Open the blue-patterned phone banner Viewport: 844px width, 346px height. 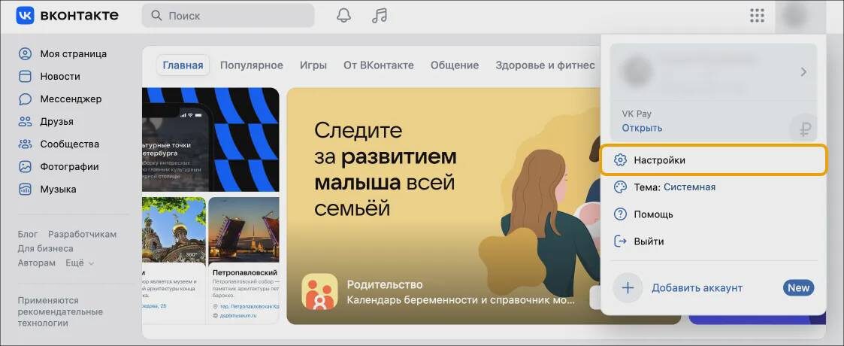[210, 139]
